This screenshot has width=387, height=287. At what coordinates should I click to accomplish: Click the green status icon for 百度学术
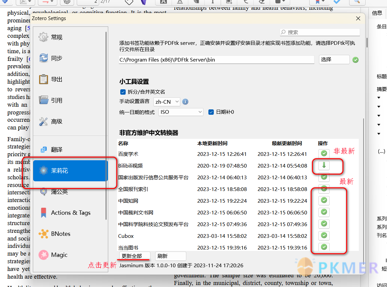point(324,154)
